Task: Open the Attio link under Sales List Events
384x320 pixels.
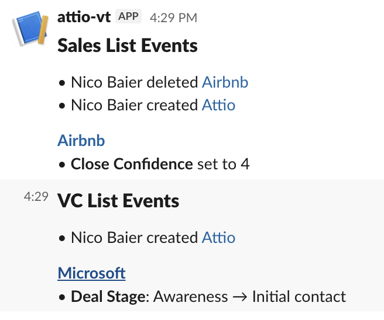Action: click(218, 105)
